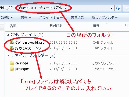The image size is (129, 97).
Task: Select the carriage folder icon
Action: [12, 63]
